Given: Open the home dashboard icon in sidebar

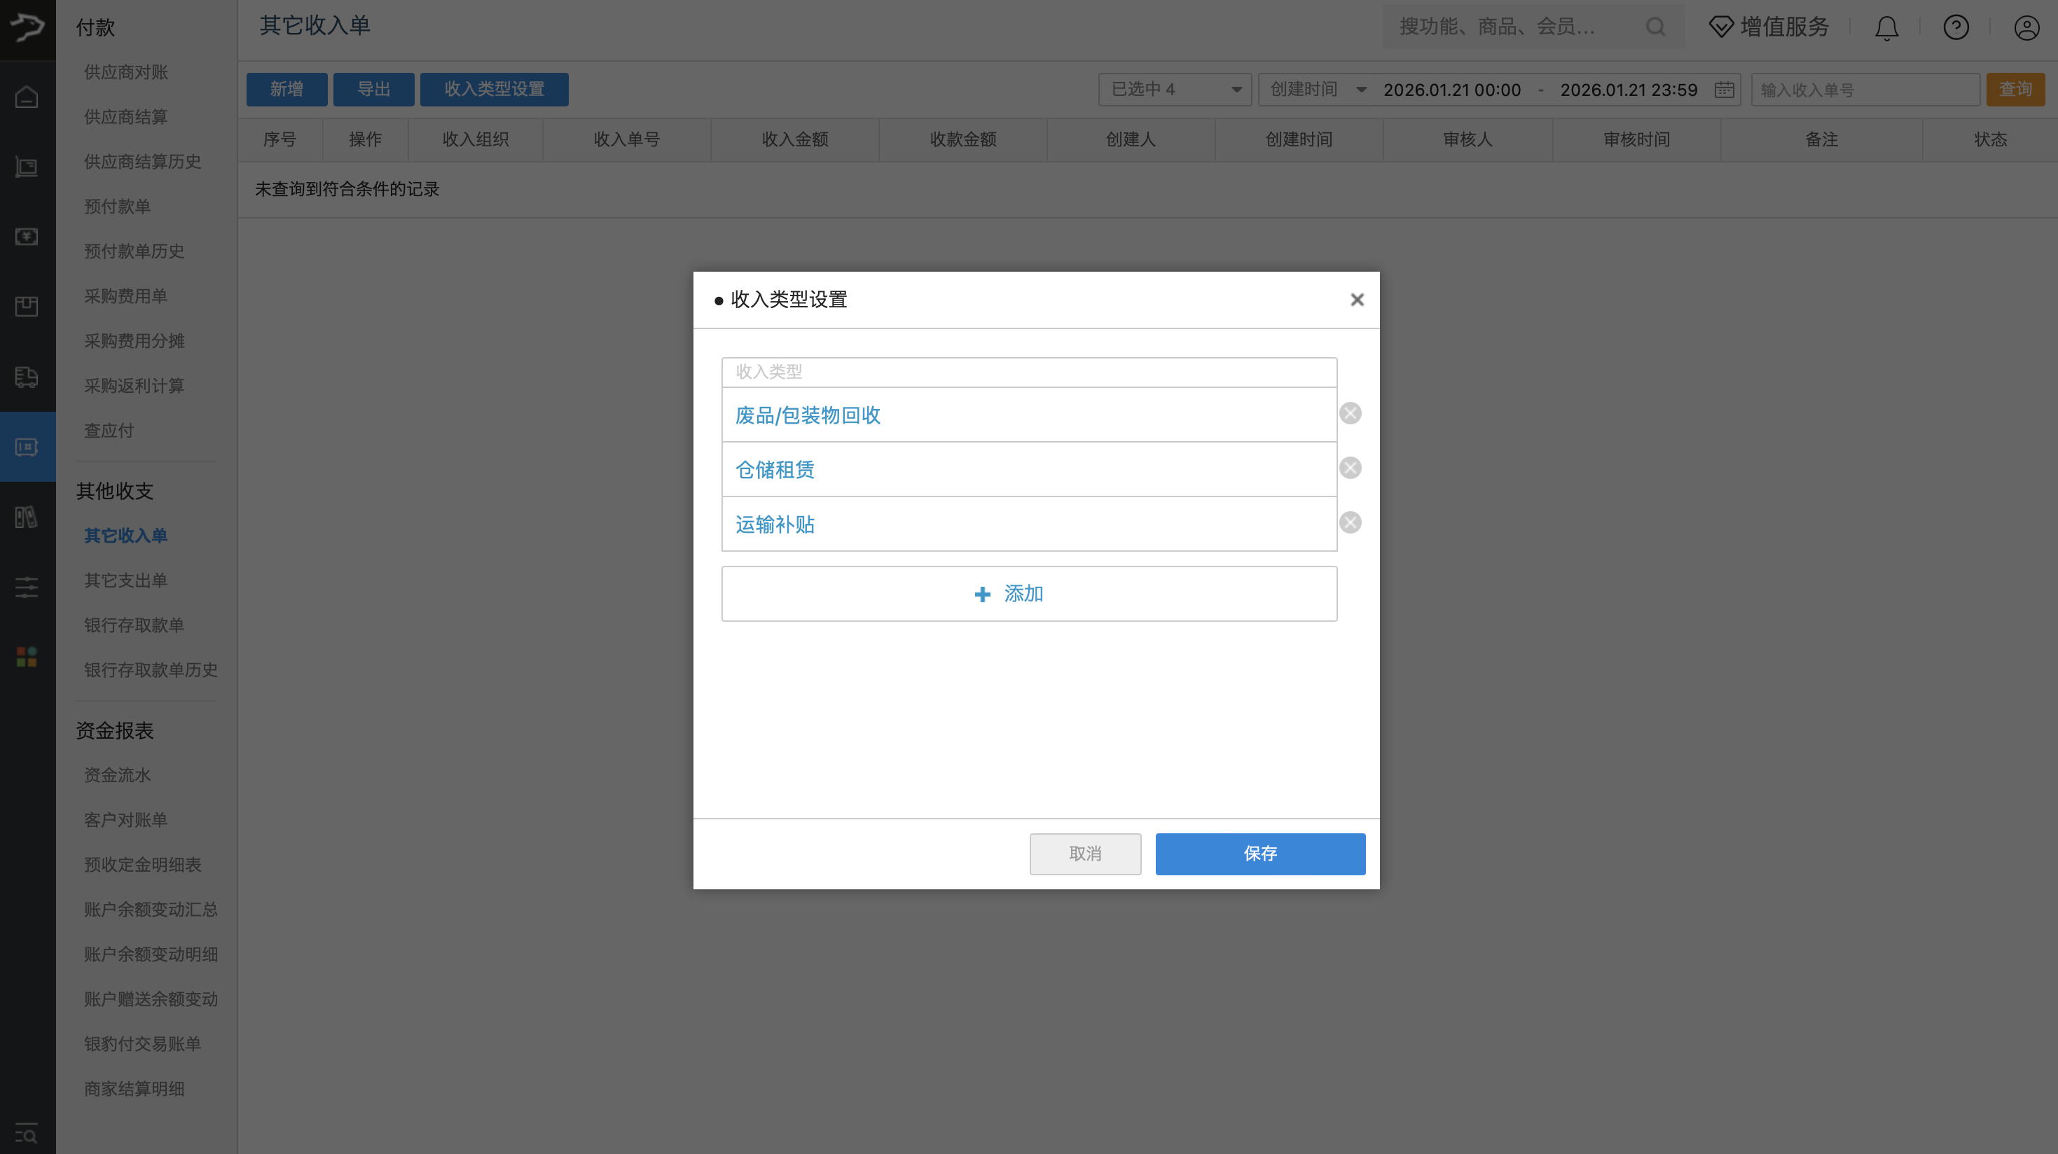Looking at the screenshot, I should coord(27,97).
